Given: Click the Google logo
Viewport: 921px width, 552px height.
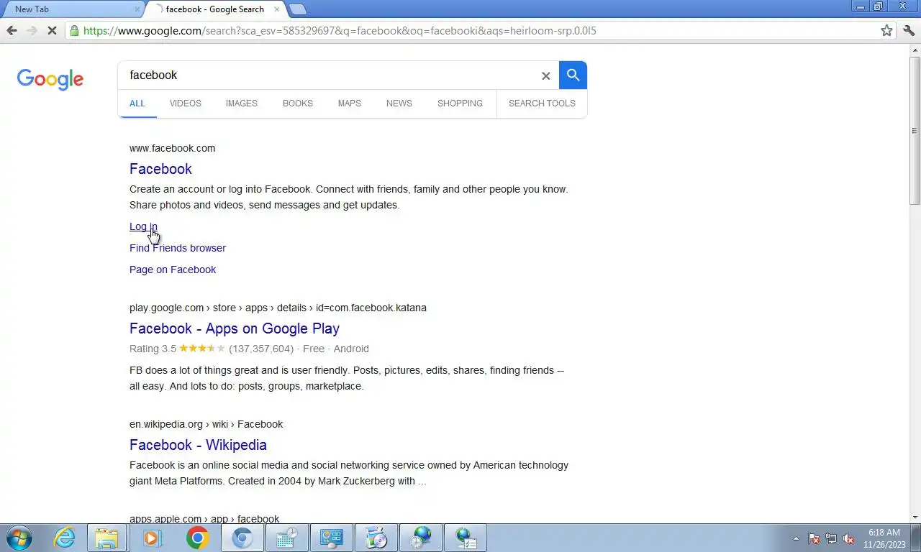Looking at the screenshot, I should tap(50, 79).
